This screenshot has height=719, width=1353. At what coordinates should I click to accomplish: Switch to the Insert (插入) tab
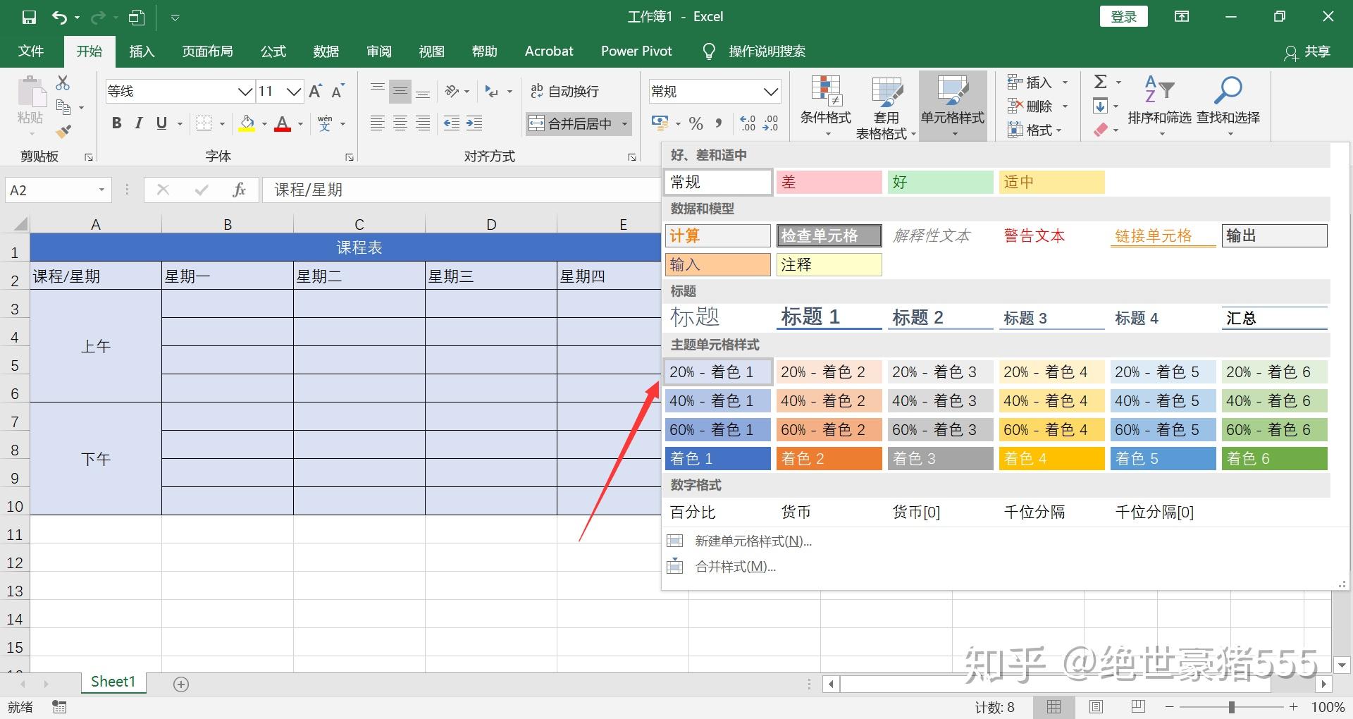pyautogui.click(x=142, y=51)
